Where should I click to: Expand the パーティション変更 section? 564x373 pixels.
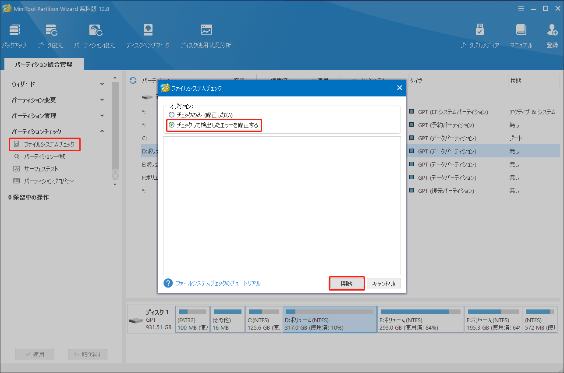point(58,100)
